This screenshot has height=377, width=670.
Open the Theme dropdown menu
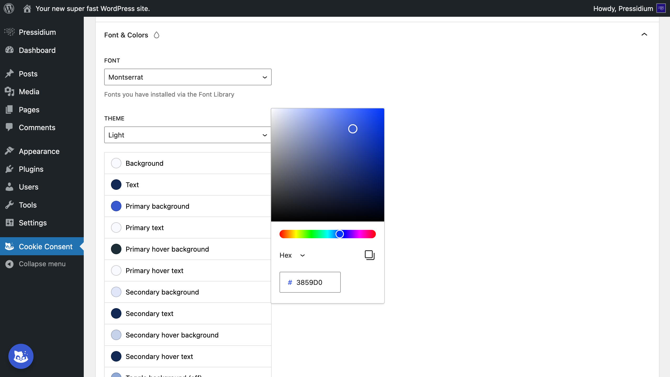point(187,135)
